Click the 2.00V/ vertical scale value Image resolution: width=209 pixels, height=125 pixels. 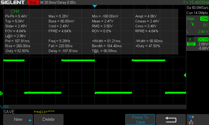tap(203, 44)
